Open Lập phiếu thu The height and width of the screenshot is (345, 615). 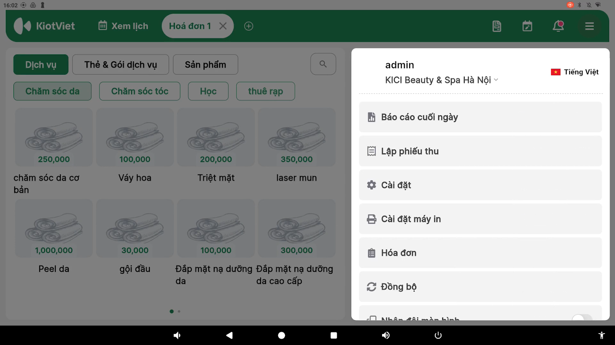pyautogui.click(x=480, y=151)
